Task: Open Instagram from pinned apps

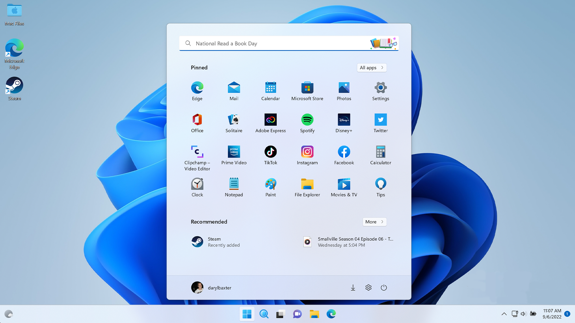Action: coord(307,154)
